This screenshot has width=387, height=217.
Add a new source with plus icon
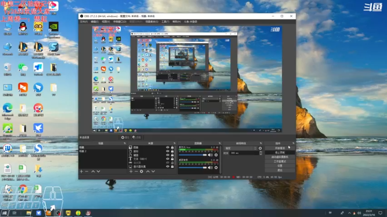[131, 172]
